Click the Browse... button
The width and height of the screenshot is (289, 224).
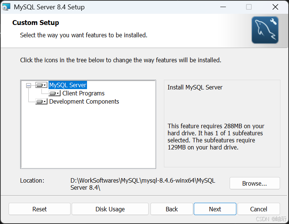[255, 183]
